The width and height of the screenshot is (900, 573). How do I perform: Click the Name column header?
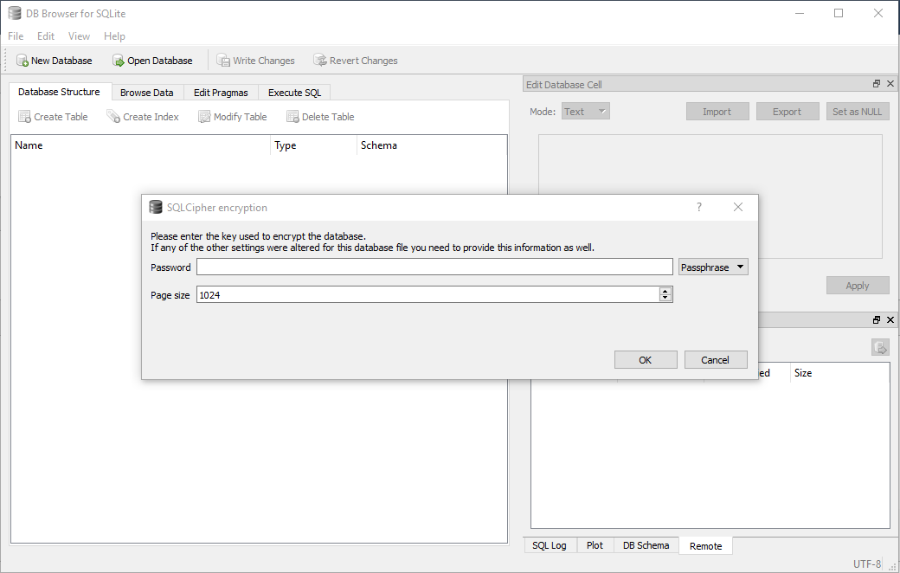point(140,145)
